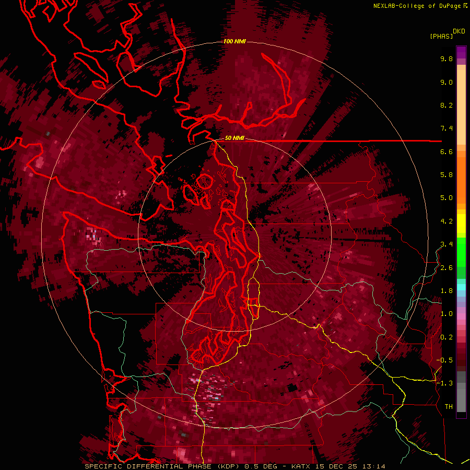
Task: Click the 7.4 scale value
Action: tap(446, 128)
